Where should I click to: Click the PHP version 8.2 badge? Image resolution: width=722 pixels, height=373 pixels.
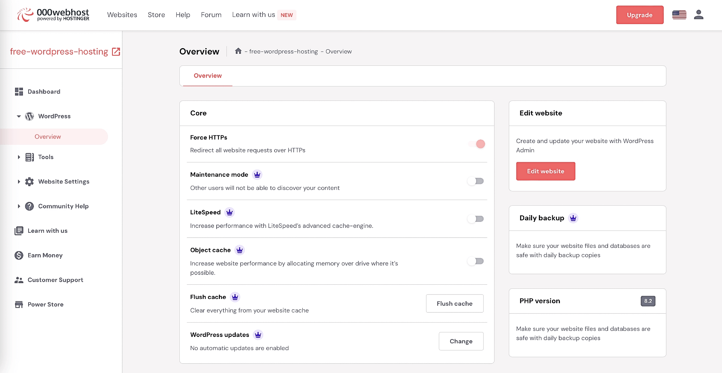[648, 301]
